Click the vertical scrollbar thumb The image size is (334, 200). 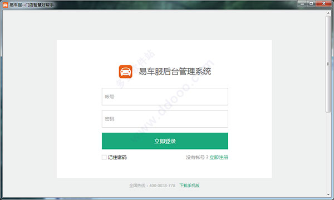328,64
